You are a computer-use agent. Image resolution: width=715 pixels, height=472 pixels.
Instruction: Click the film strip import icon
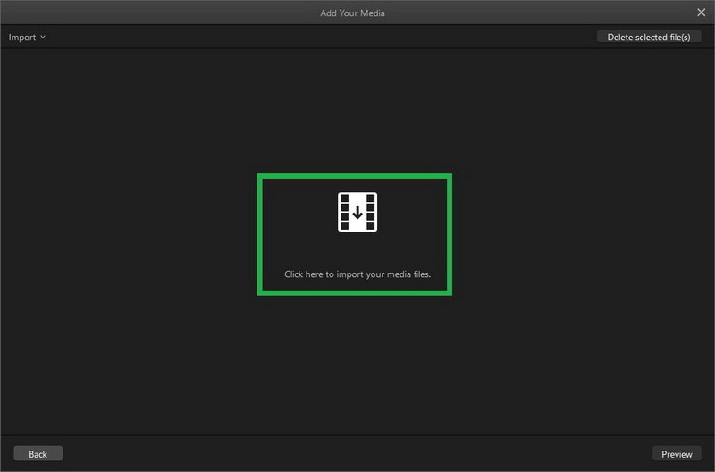coord(357,212)
